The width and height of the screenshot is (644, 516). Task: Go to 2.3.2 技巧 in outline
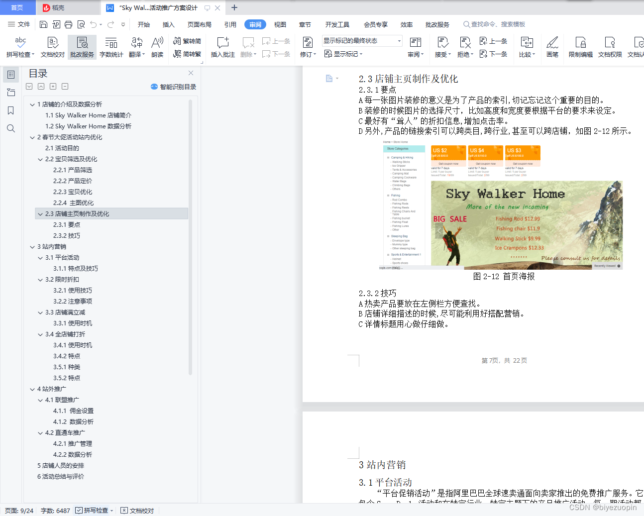(x=67, y=236)
